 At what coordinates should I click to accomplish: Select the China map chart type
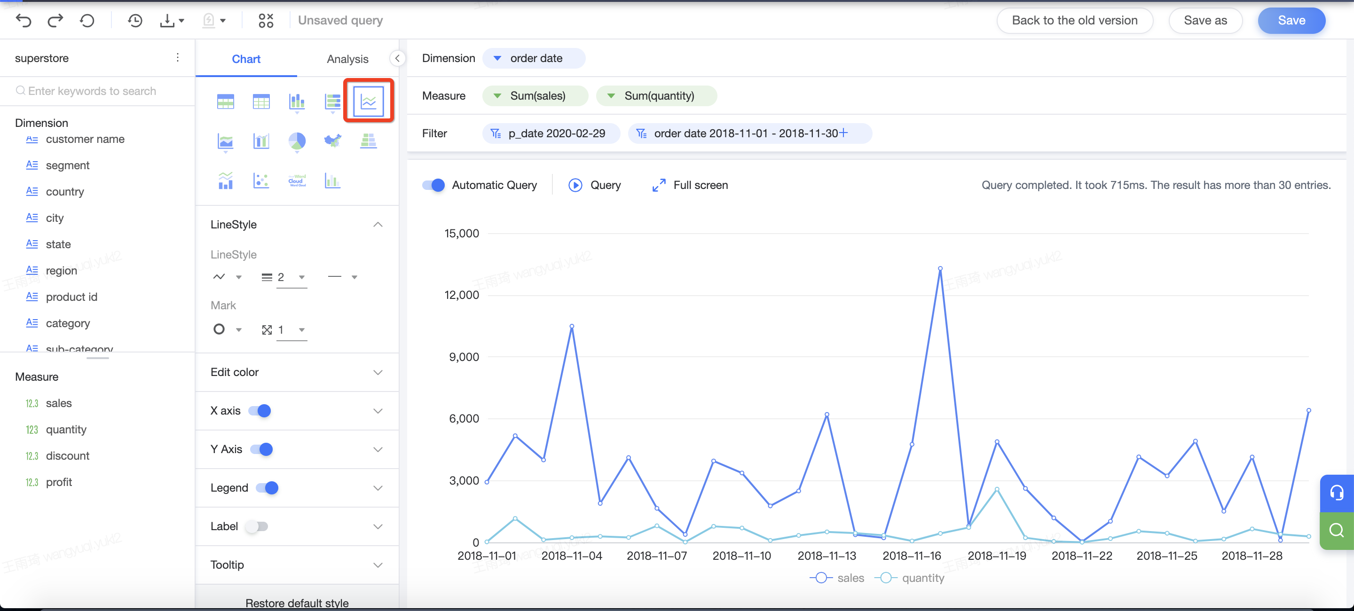click(x=333, y=140)
